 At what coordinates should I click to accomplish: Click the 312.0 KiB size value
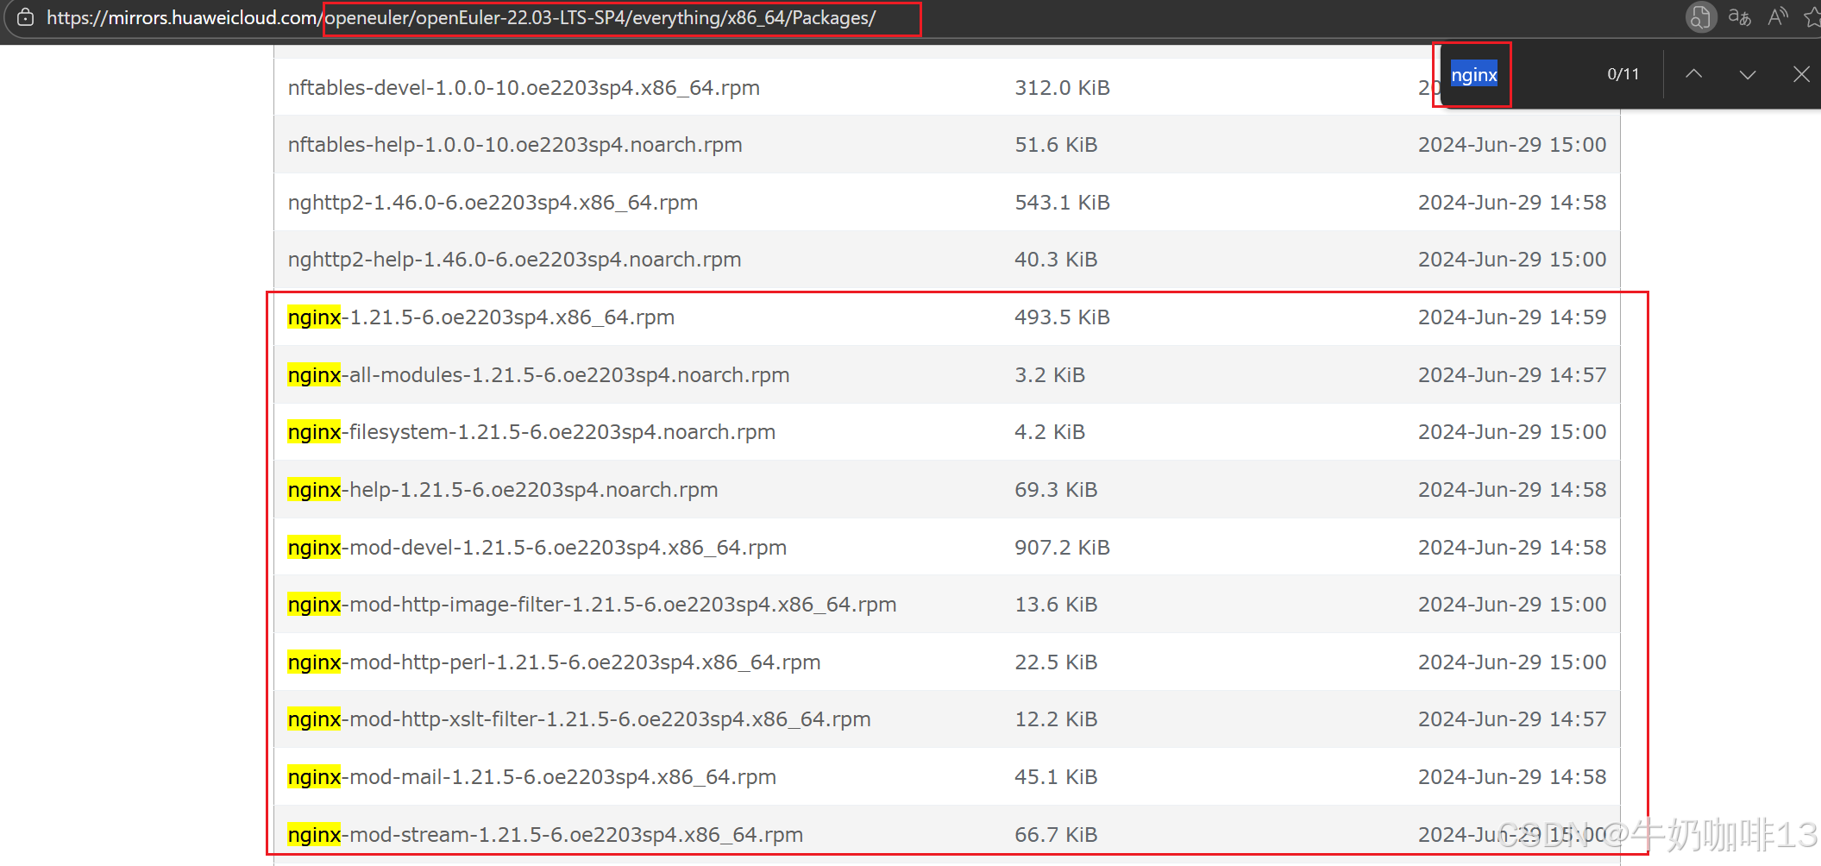click(x=1062, y=88)
